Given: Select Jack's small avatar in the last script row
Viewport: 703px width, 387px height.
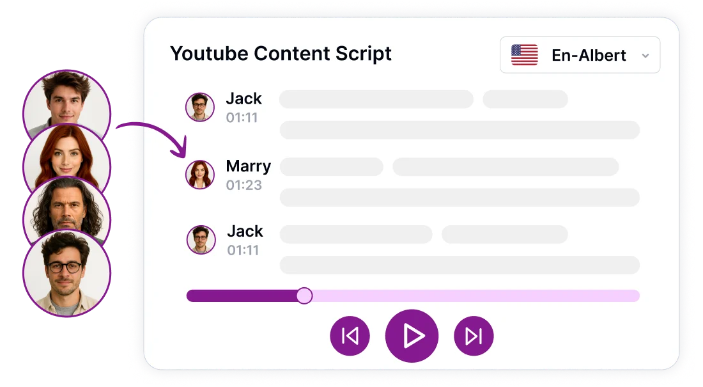Looking at the screenshot, I should point(201,240).
